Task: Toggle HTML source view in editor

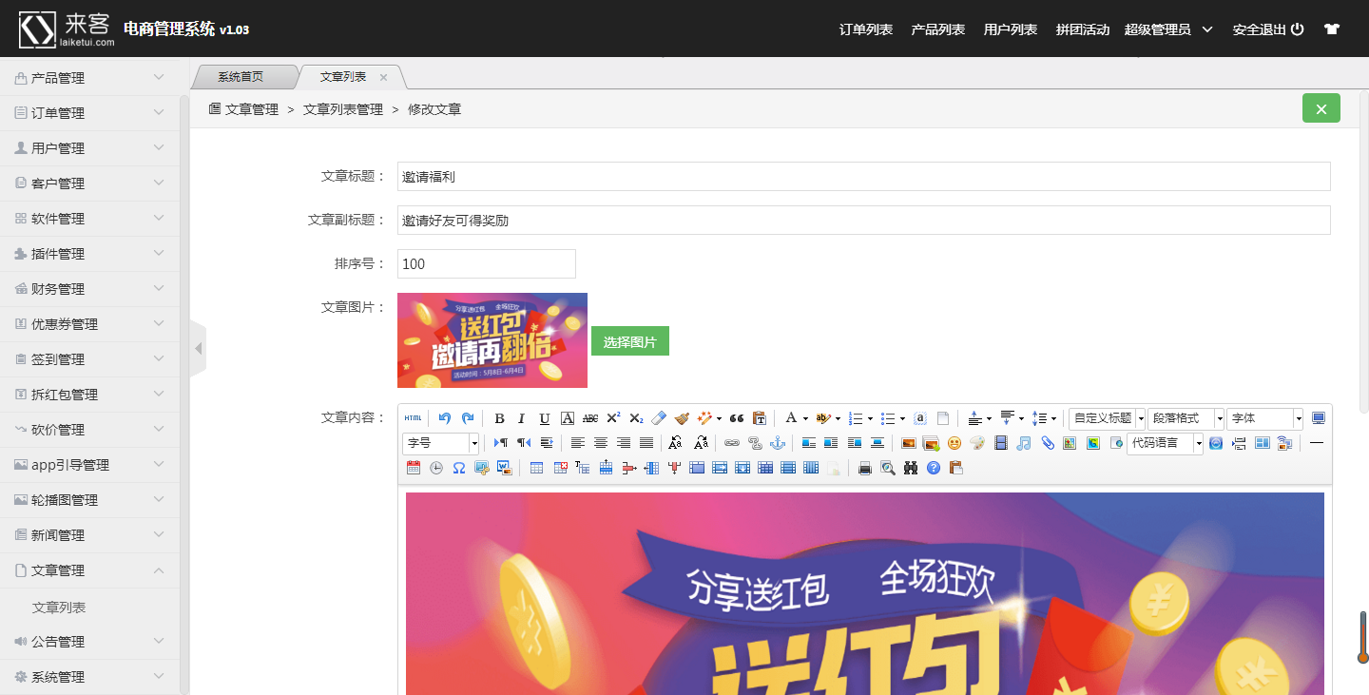Action: tap(413, 418)
